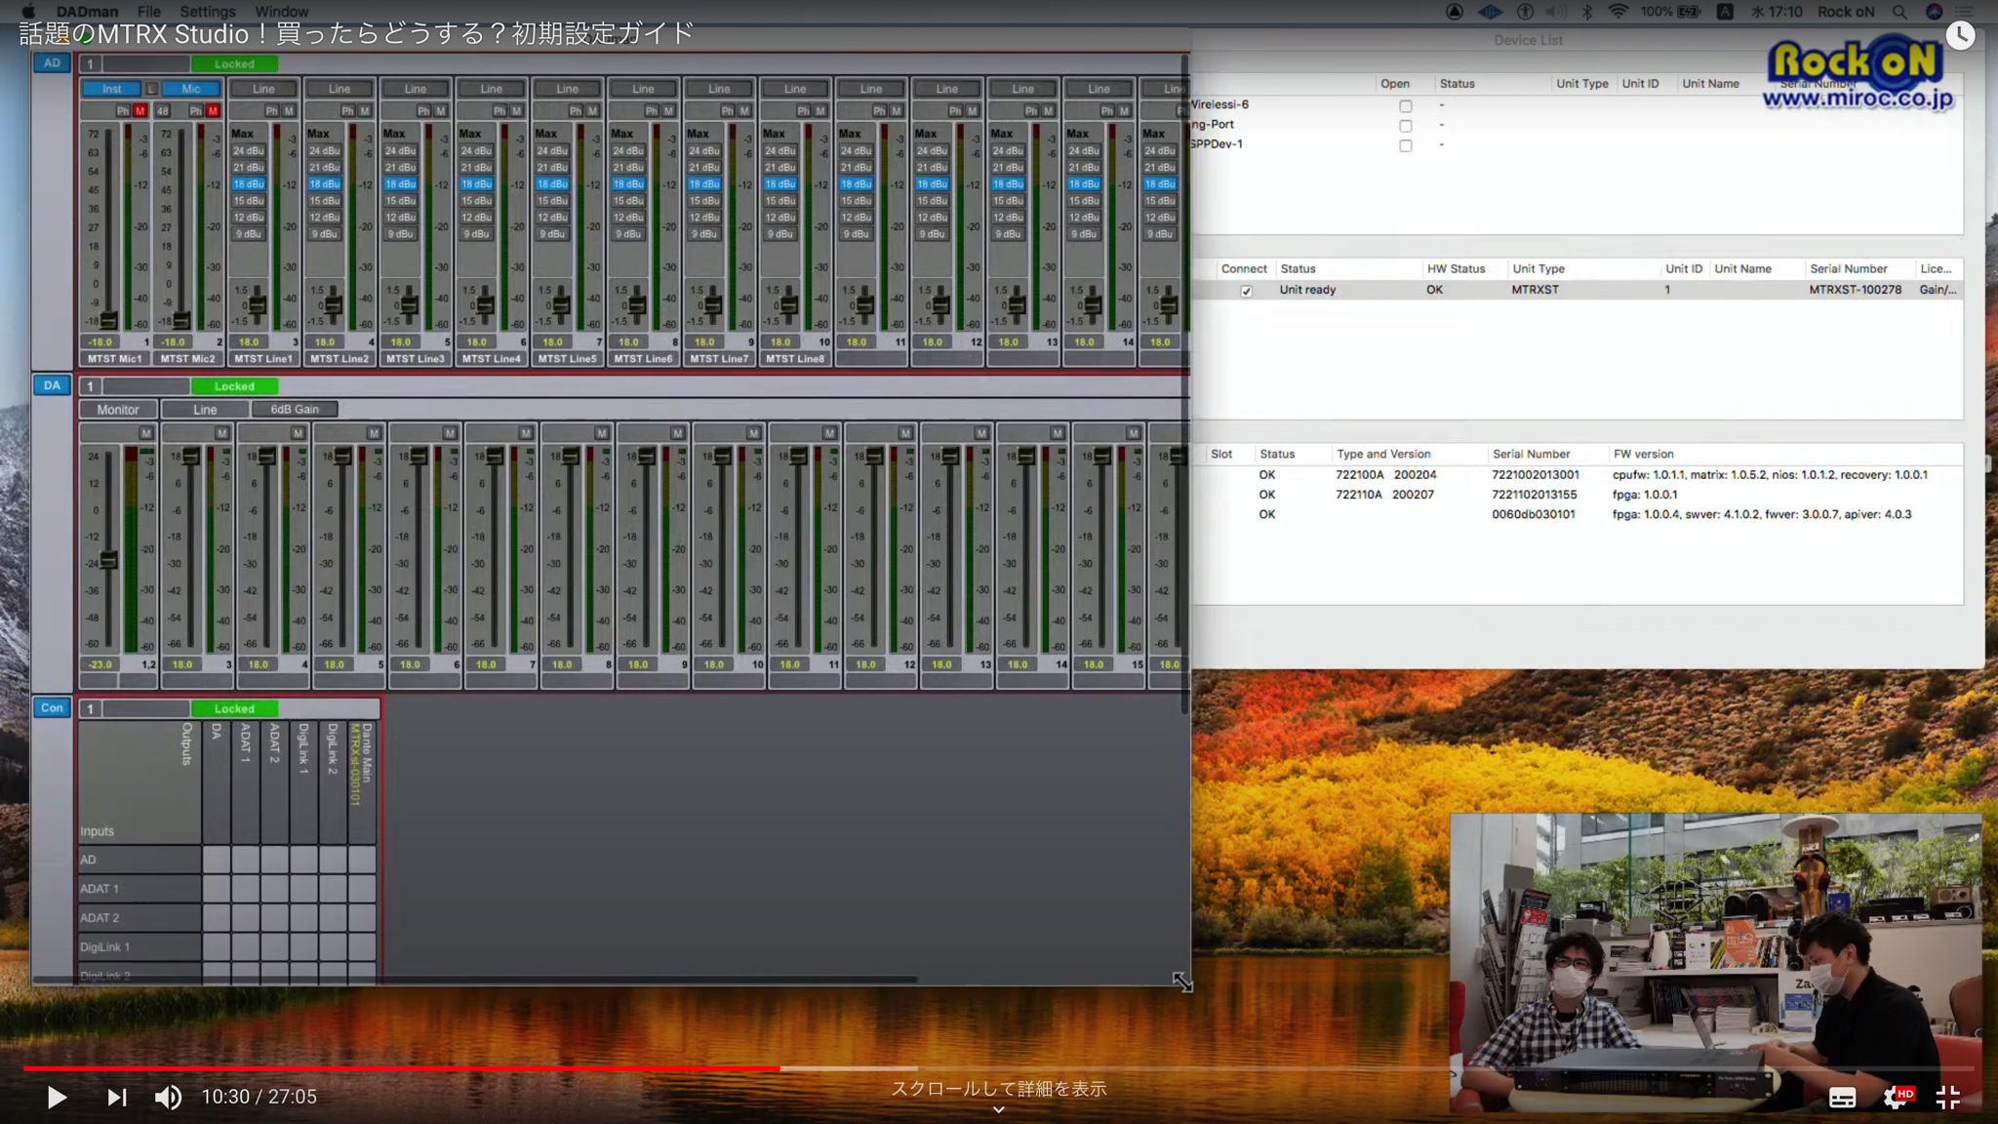Set MTST Line1 max level to 24 dBu

(x=249, y=151)
